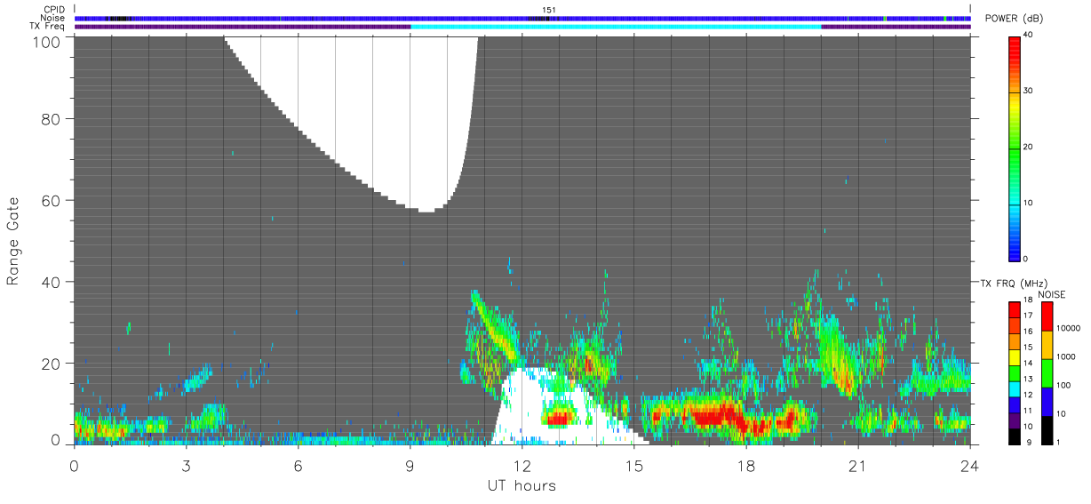
Task: Click the CPID label text
Action: (x=54, y=10)
